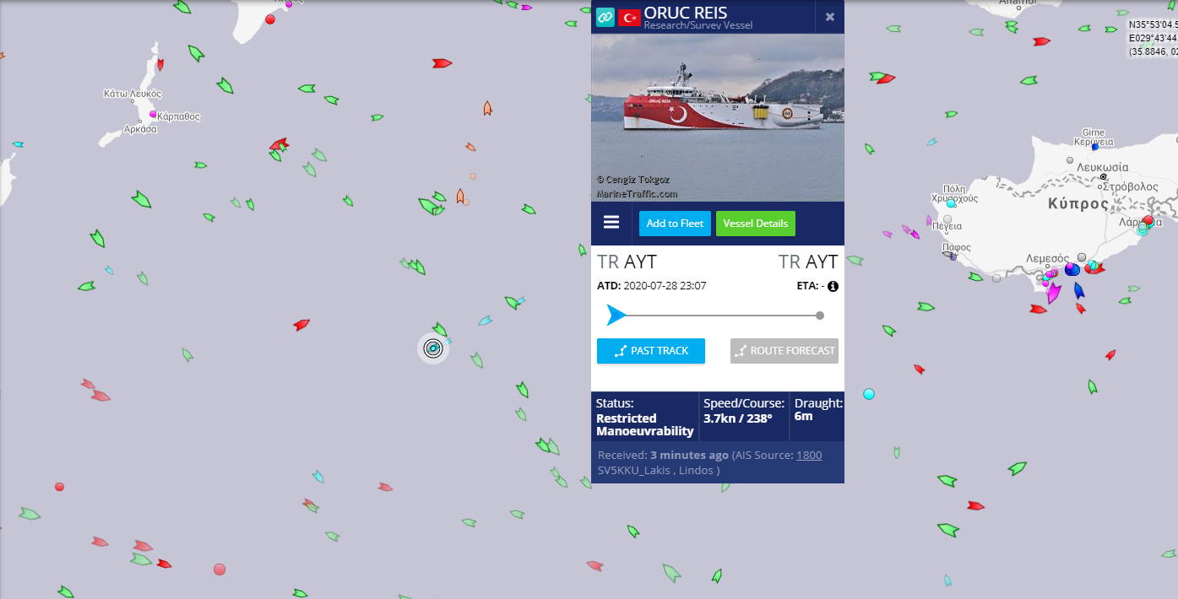Click the ROUTE FORECAST button
Screen dimensions: 1178x599
click(x=784, y=351)
